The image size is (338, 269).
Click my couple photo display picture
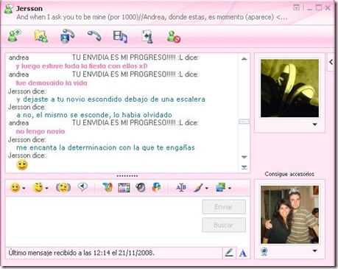(289, 214)
